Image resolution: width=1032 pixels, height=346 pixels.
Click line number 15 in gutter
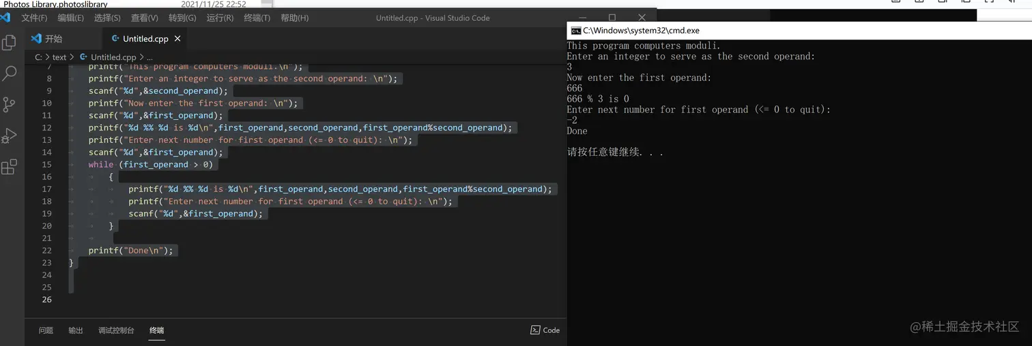tap(46, 164)
